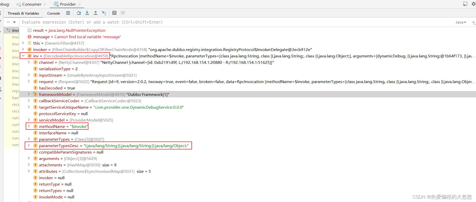Select the protocolServiceKey = null row
The width and height of the screenshot is (476, 202).
click(x=248, y=114)
